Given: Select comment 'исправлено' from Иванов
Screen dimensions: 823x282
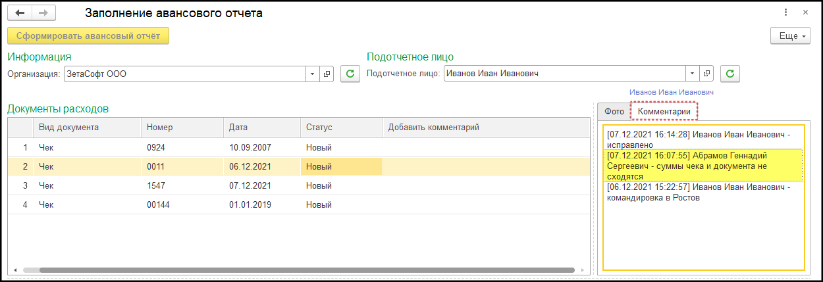Looking at the screenshot, I should click(703, 139).
